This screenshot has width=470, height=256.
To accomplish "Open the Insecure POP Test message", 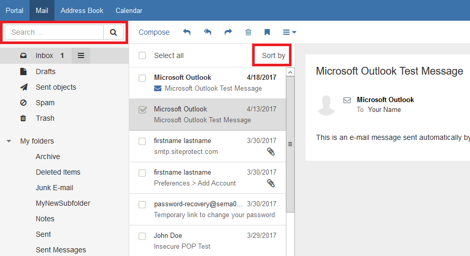I will click(208, 241).
